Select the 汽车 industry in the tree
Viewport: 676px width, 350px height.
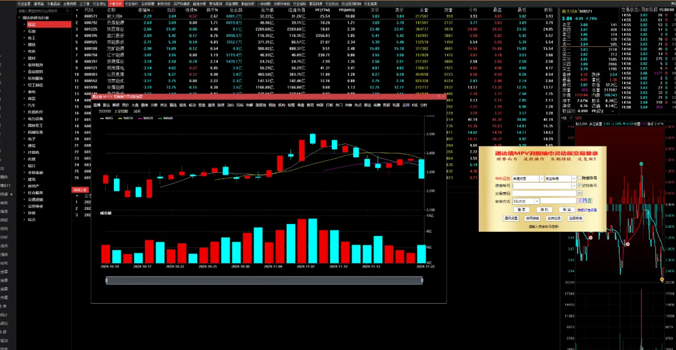[x=31, y=105]
